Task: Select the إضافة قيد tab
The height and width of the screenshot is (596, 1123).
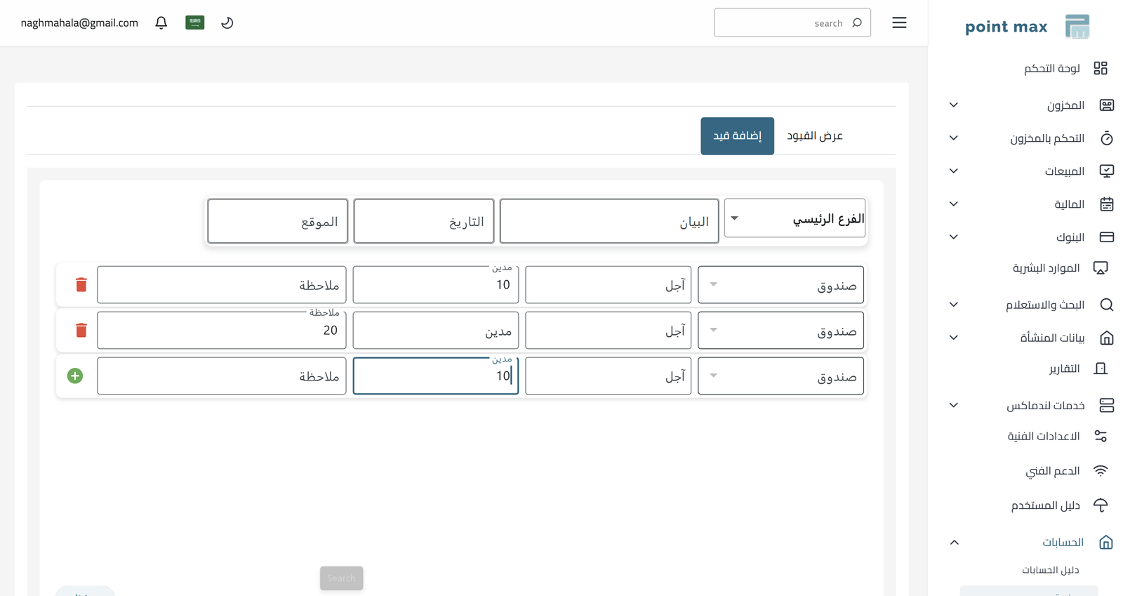Action: [x=737, y=135]
